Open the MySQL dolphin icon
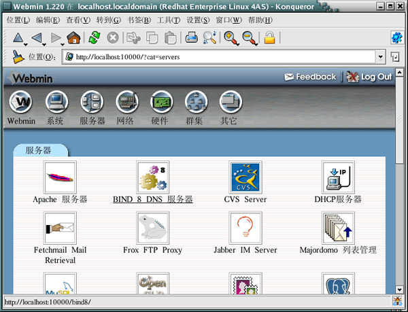 point(60,283)
